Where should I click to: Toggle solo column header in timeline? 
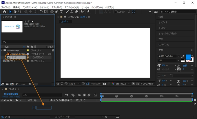[x=8, y=100]
